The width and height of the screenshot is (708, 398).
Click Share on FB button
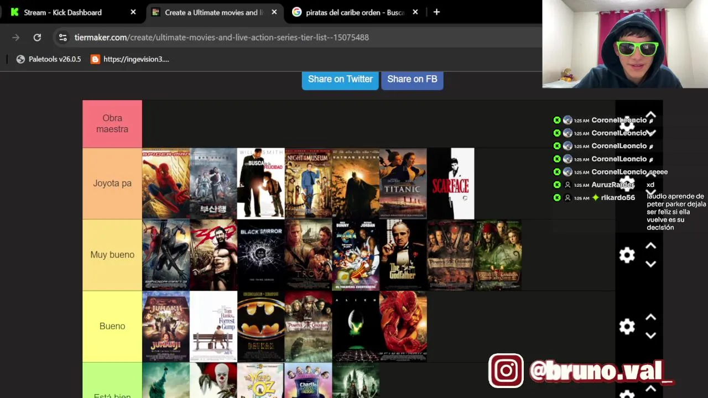click(x=412, y=79)
